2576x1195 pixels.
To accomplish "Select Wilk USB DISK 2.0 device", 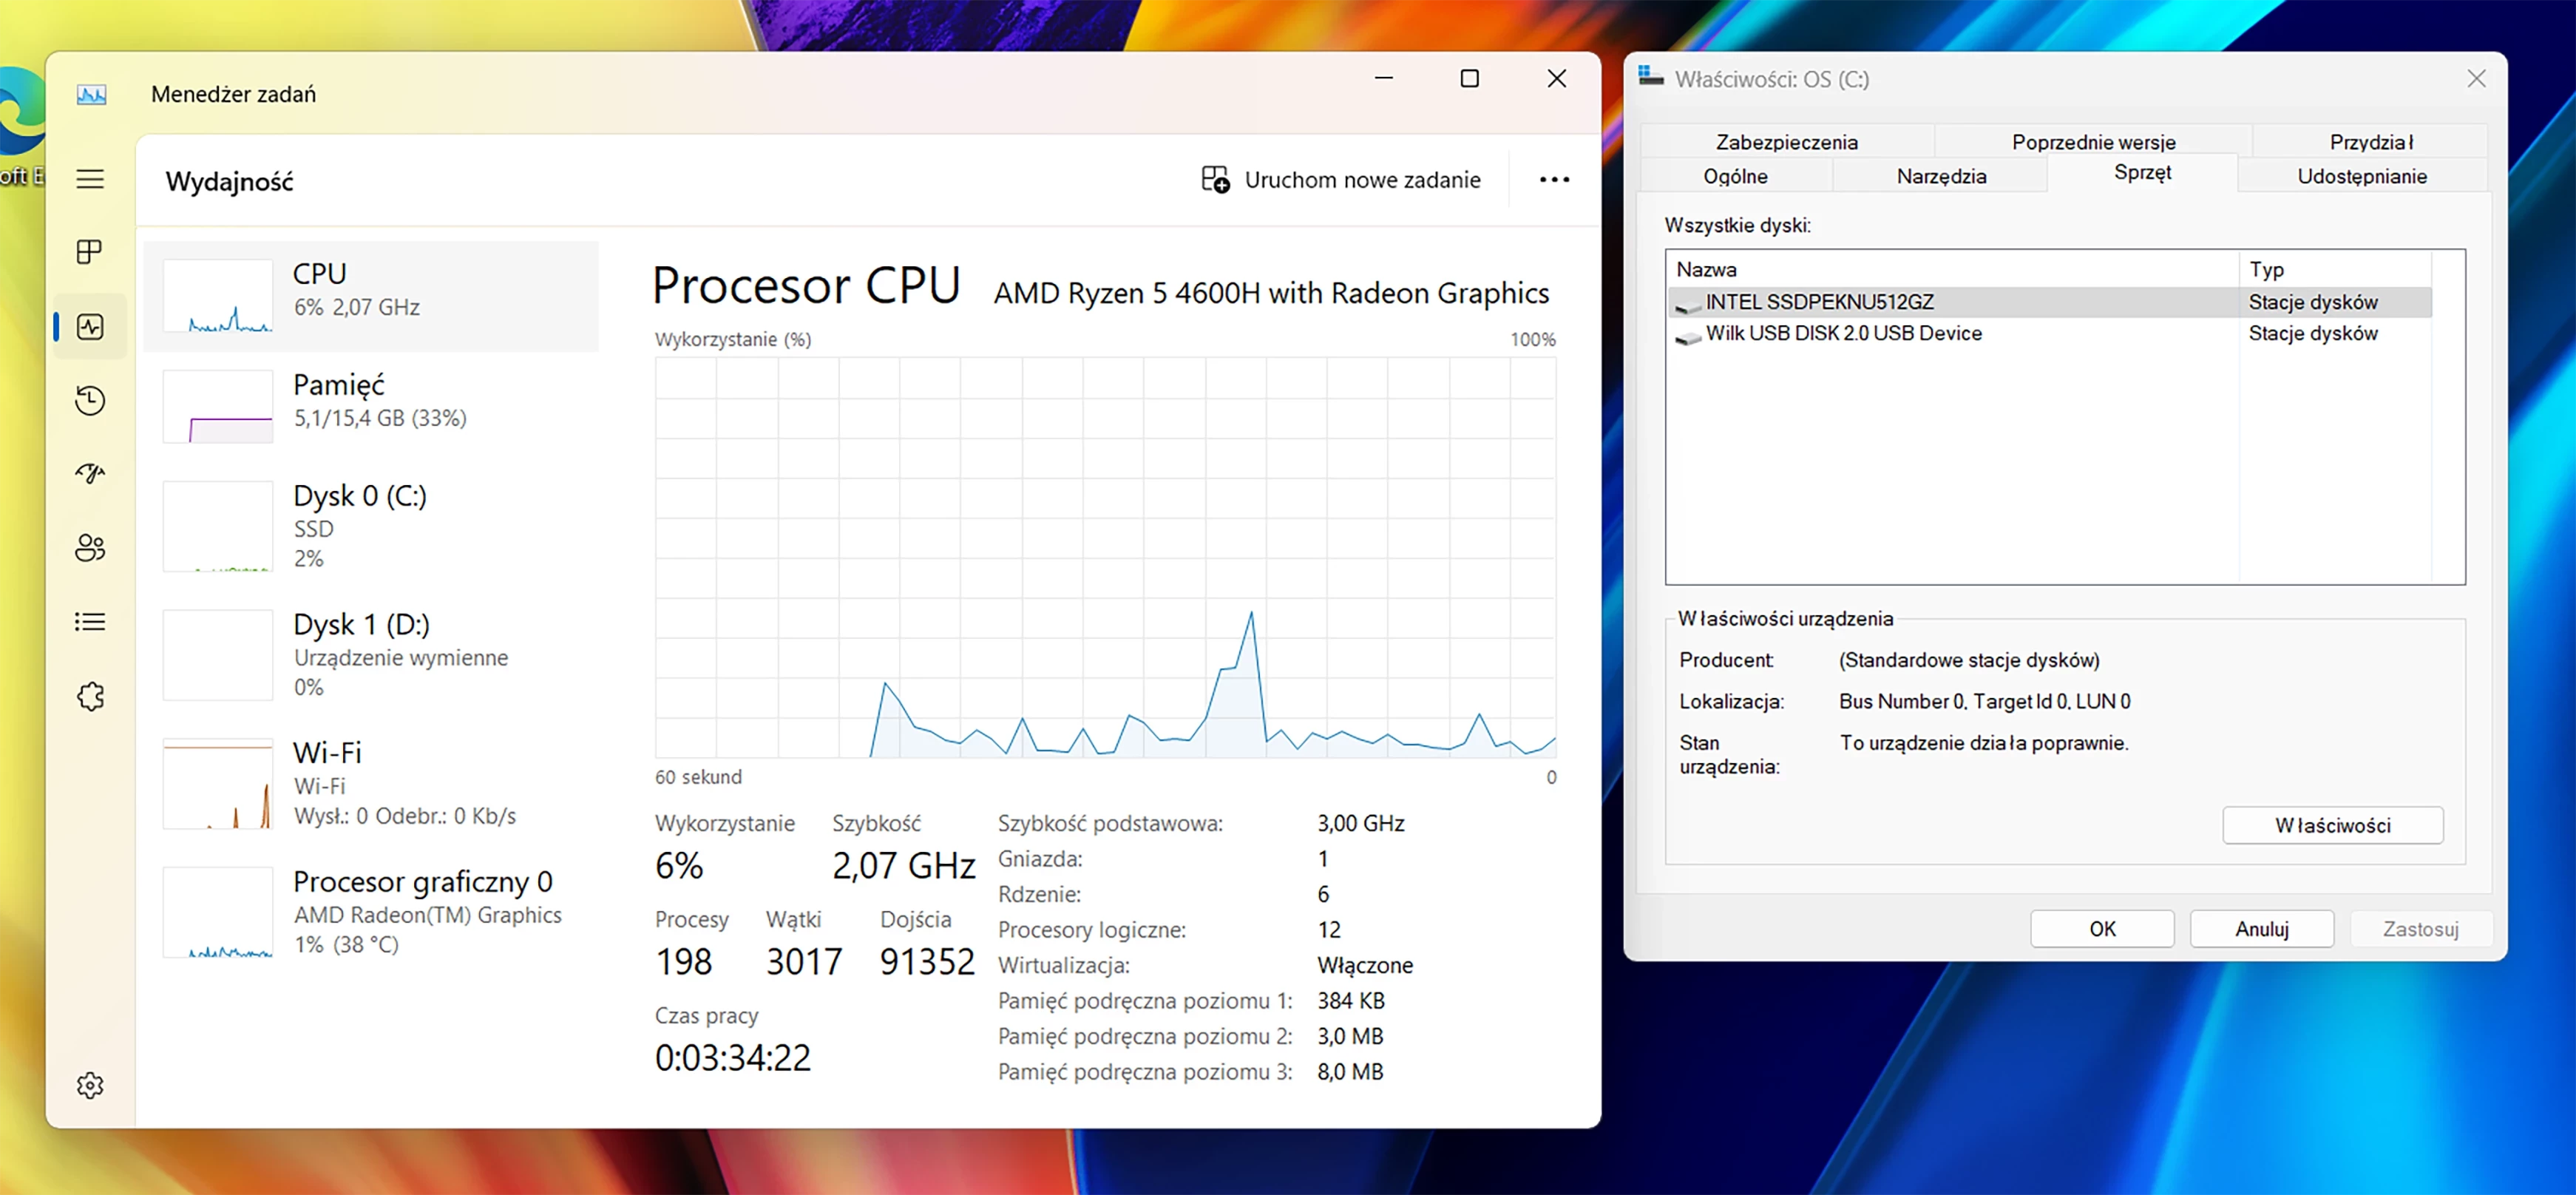I will pos(1843,333).
